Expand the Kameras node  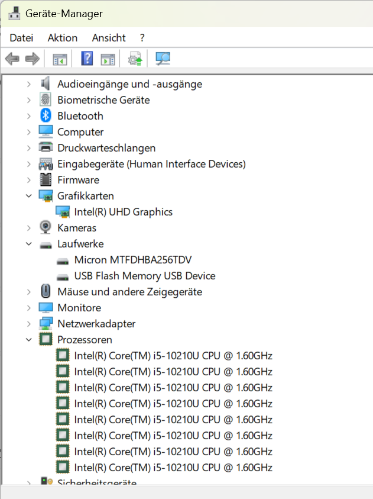[29, 228]
